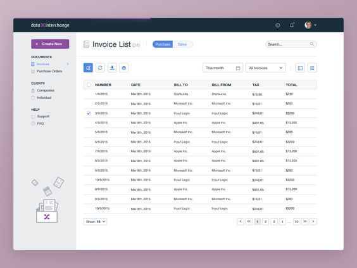Open Support in sidebar
The height and width of the screenshot is (268, 357).
coord(43,117)
